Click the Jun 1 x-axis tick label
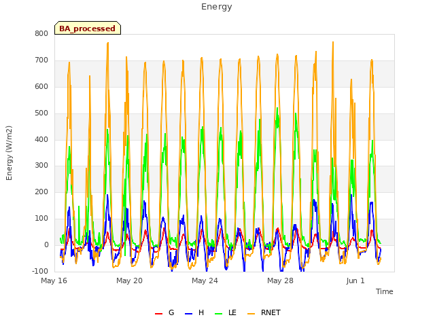The width and height of the screenshot is (435, 326). 355,280
